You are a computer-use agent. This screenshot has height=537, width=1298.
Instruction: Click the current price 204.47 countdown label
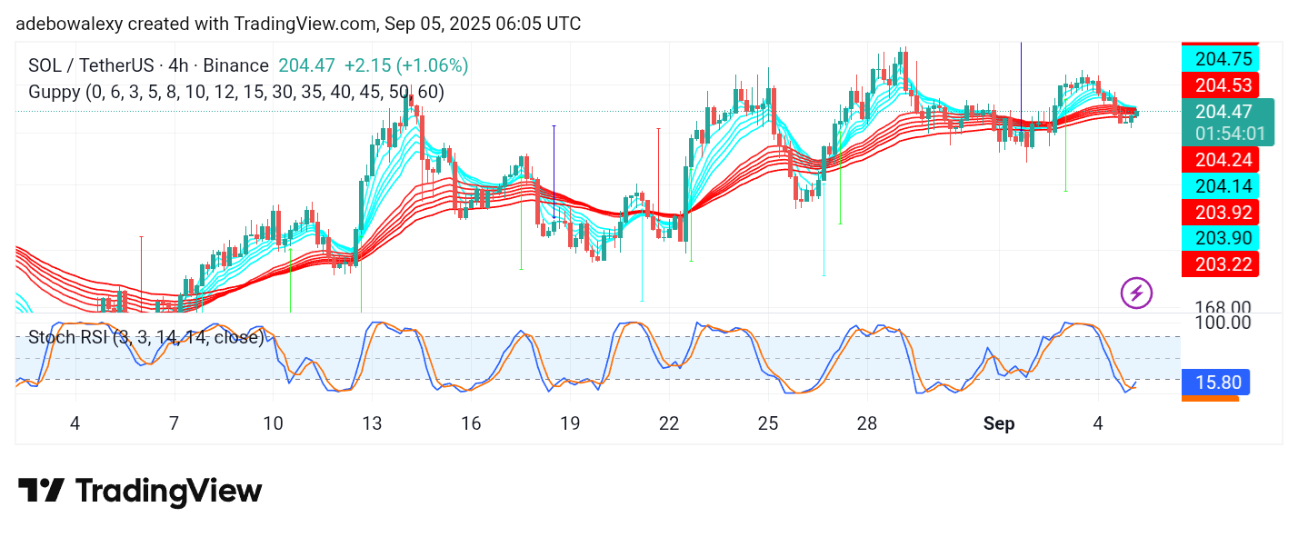(1228, 123)
